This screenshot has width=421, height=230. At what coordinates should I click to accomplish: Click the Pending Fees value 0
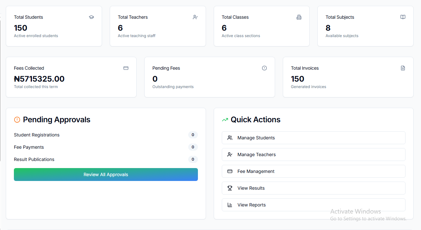pos(155,79)
